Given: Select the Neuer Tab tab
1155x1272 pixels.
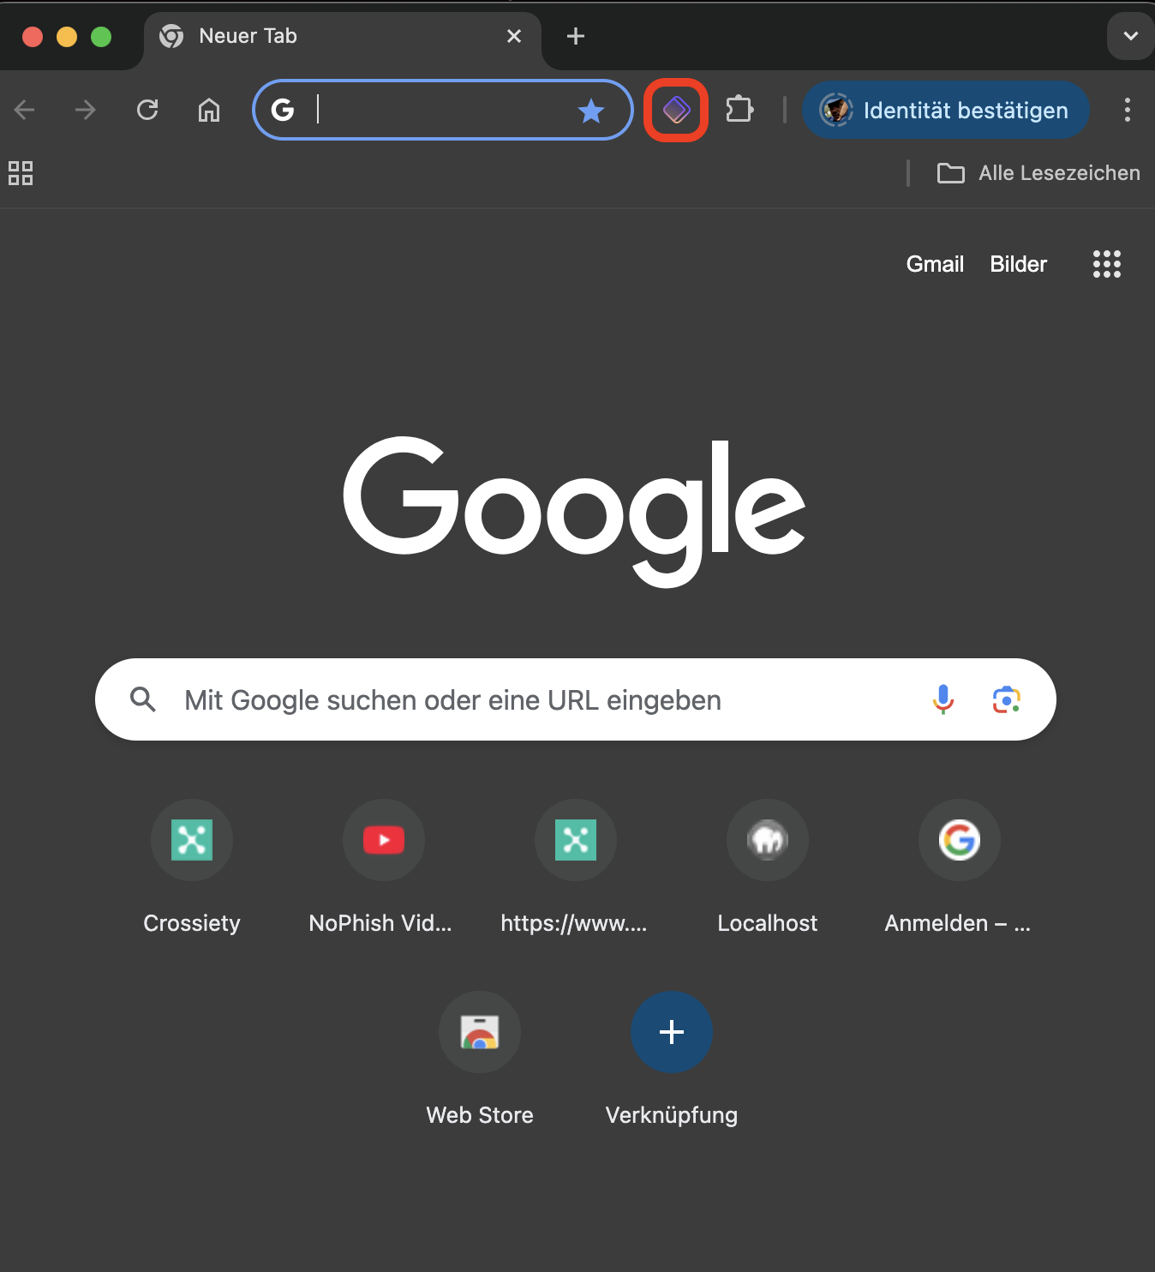Looking at the screenshot, I should [x=343, y=36].
